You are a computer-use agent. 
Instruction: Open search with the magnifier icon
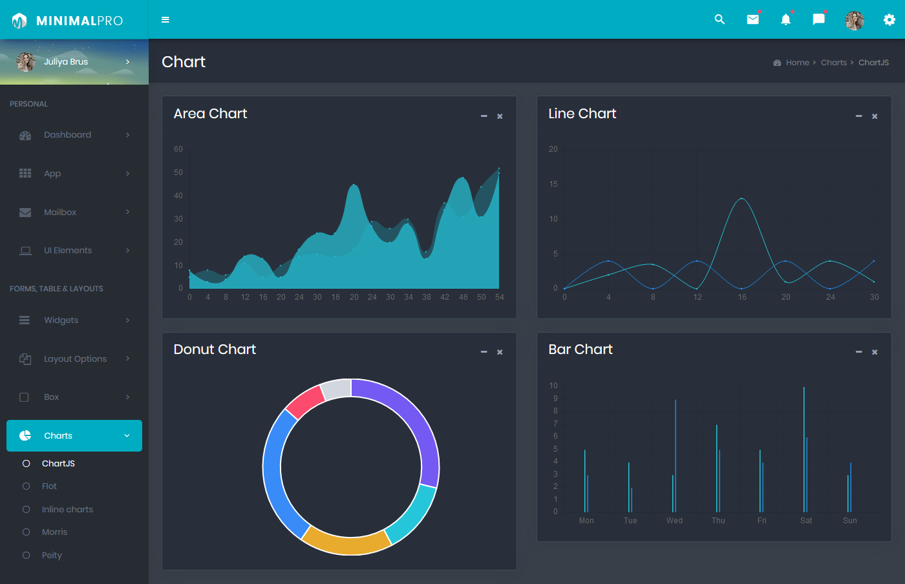(x=719, y=19)
